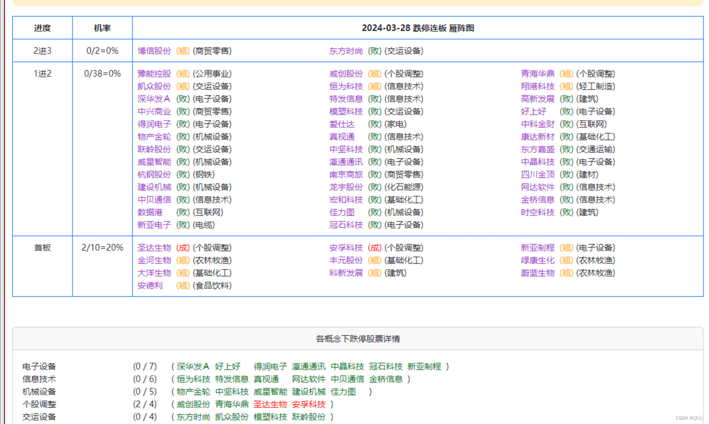The height and width of the screenshot is (424, 709).
Task: Open the 数据港 stock link
Action: [x=150, y=212]
